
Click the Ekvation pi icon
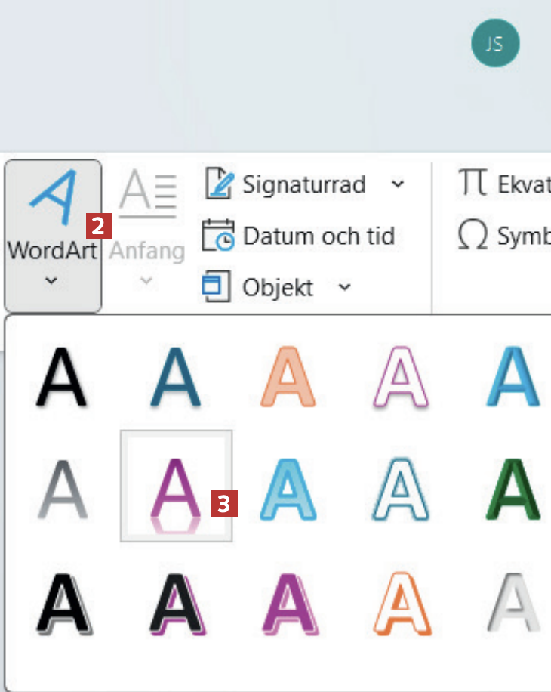[x=473, y=185]
